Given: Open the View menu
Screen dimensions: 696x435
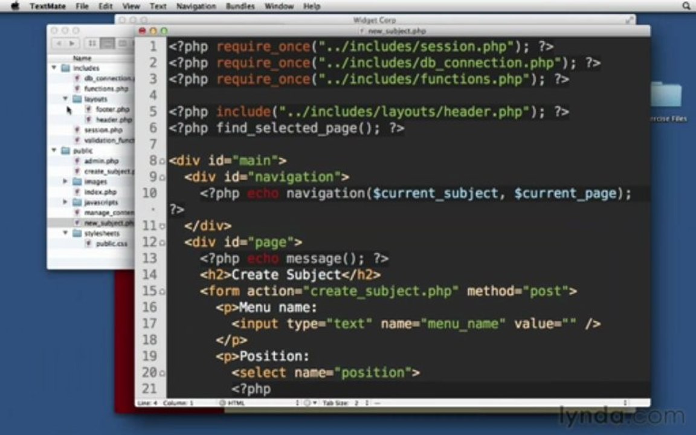Looking at the screenshot, I should click(131, 6).
